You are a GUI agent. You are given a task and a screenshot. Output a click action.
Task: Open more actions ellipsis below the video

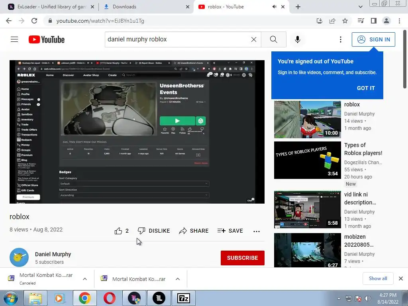[x=257, y=231]
